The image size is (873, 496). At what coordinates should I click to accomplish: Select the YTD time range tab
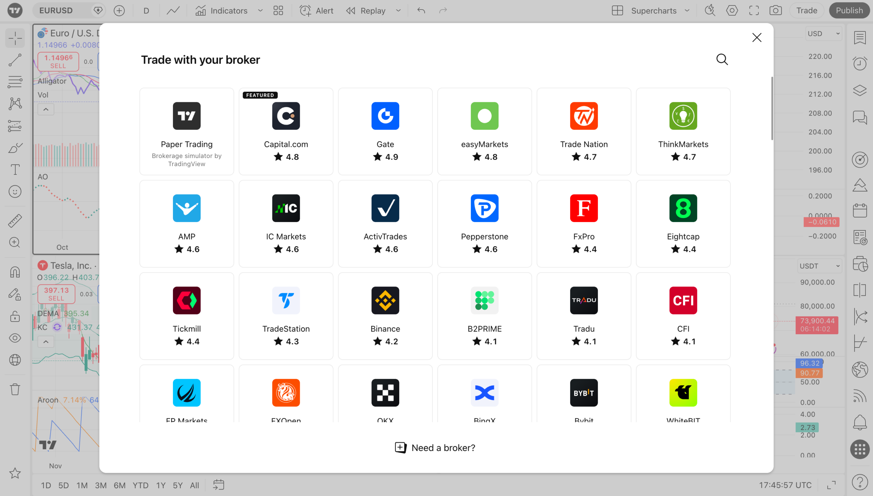140,485
